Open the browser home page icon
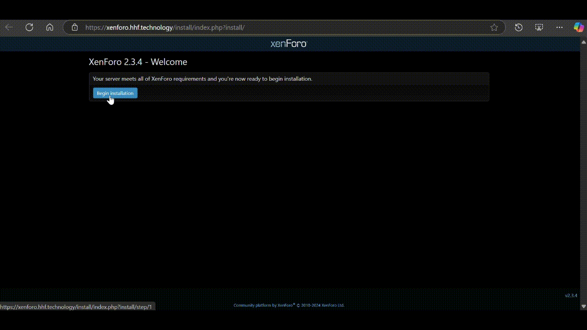587x330 pixels. click(x=50, y=27)
